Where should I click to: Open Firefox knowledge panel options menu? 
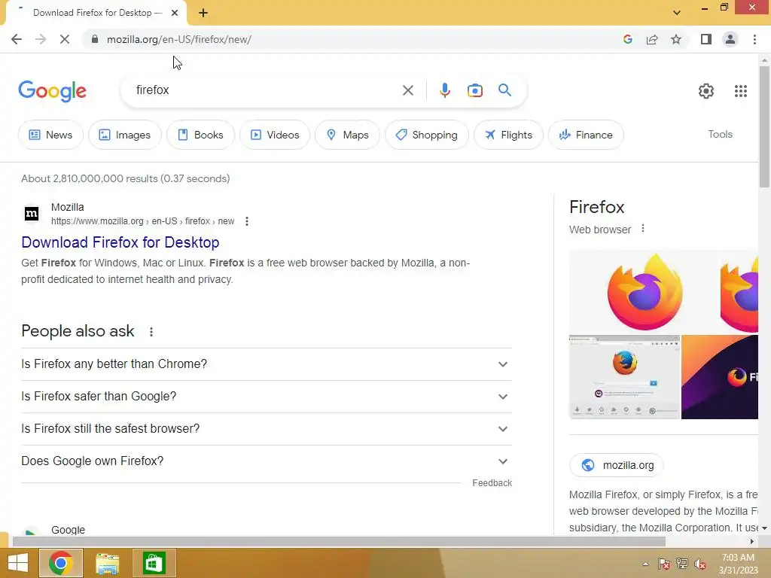(x=643, y=229)
